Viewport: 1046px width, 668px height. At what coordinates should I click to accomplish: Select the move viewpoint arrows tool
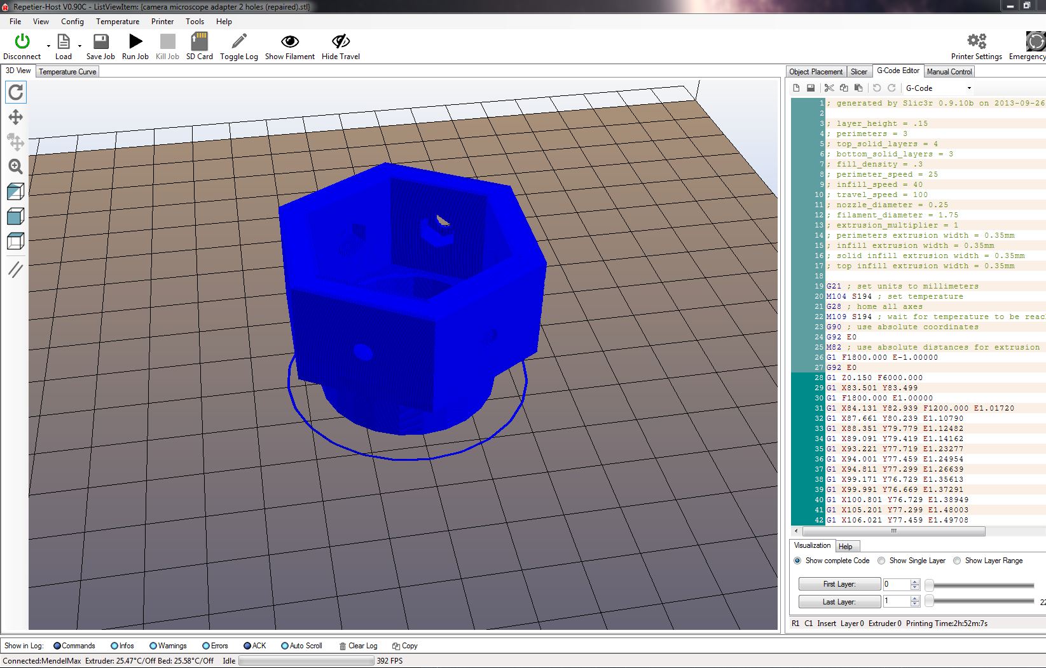(x=15, y=117)
